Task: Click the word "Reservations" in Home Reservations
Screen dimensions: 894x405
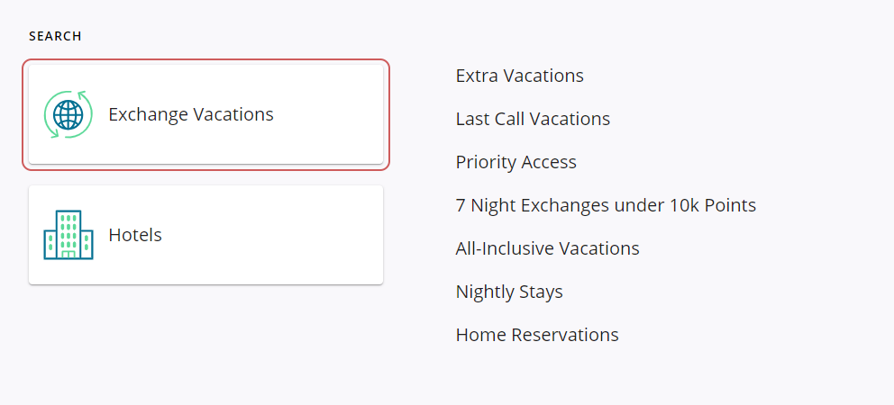Action: click(x=565, y=335)
